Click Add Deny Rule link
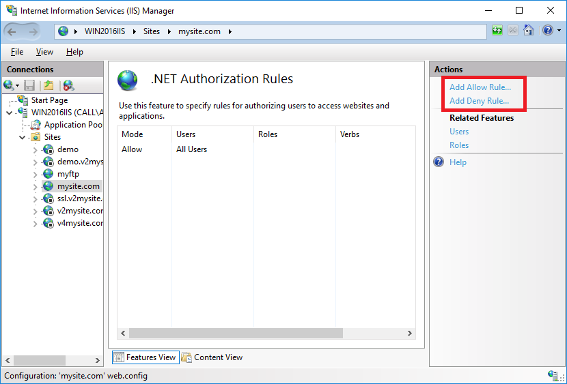 479,101
